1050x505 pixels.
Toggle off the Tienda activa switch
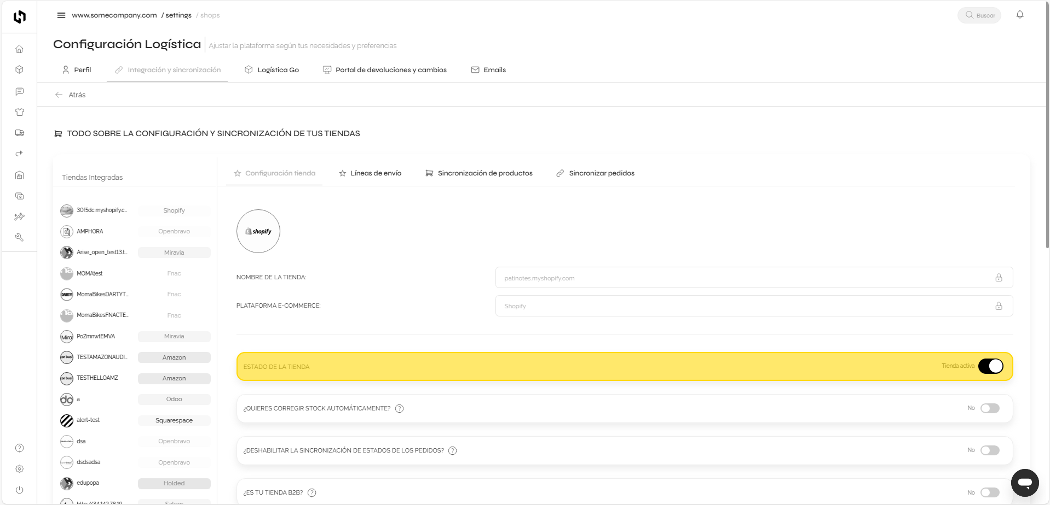[x=991, y=366]
